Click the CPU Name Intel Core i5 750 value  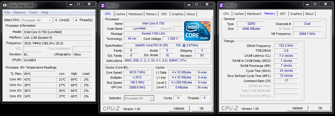153,23
